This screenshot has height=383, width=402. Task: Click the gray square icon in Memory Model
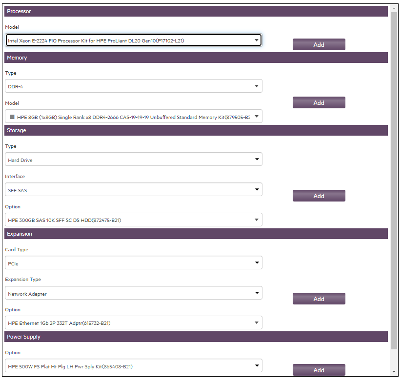(x=12, y=117)
